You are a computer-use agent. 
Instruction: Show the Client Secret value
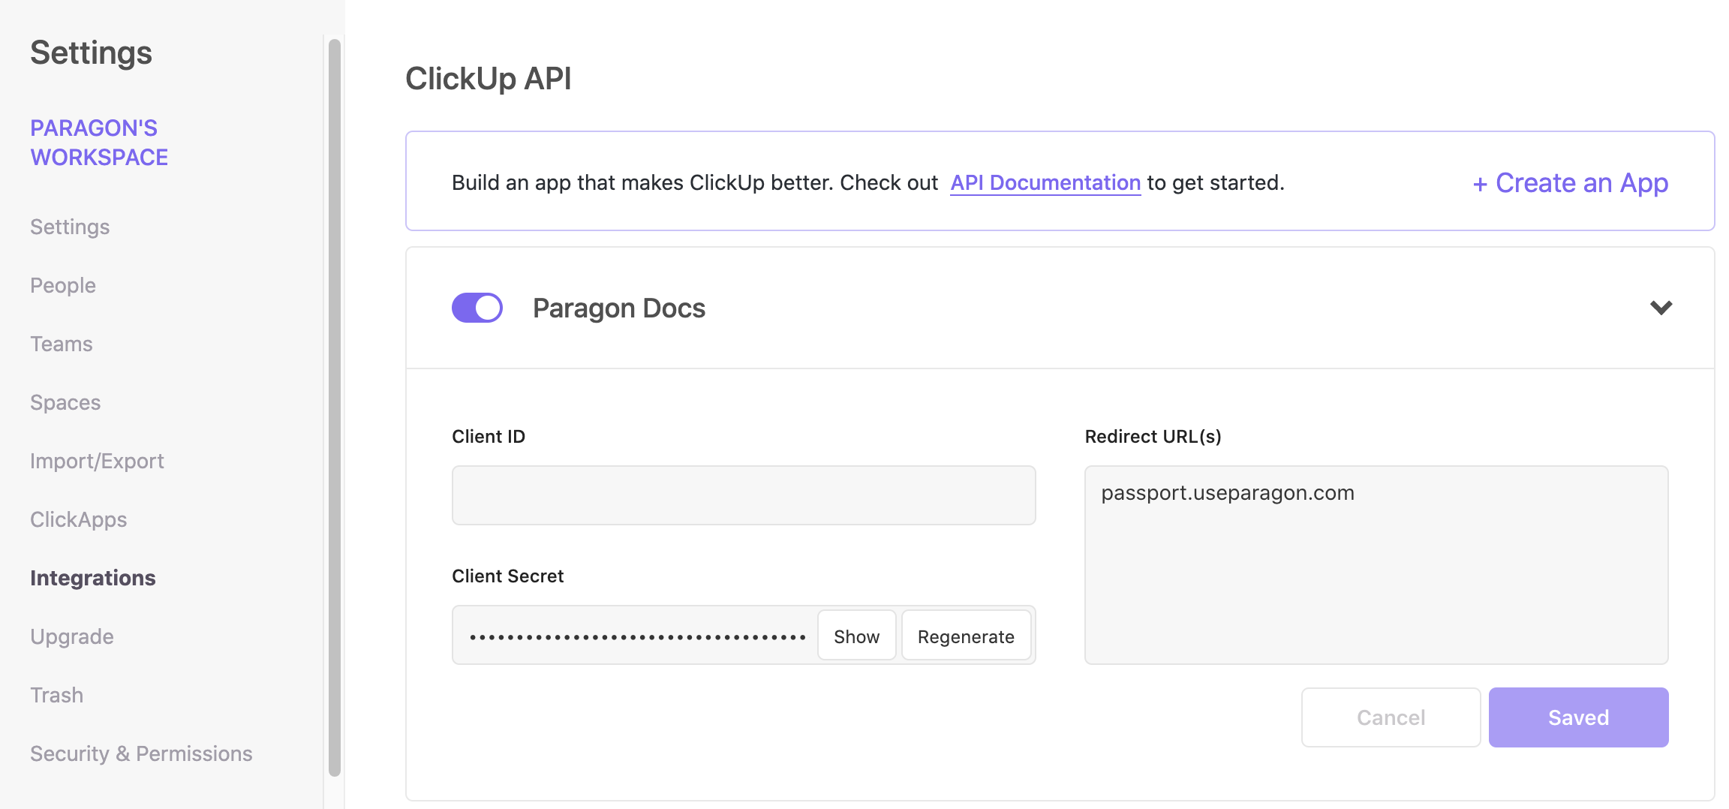click(856, 636)
